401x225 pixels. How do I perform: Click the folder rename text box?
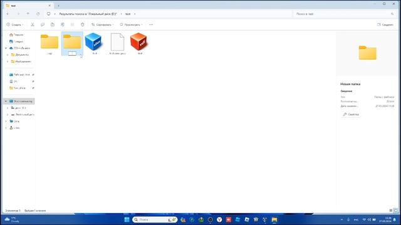pos(72,54)
